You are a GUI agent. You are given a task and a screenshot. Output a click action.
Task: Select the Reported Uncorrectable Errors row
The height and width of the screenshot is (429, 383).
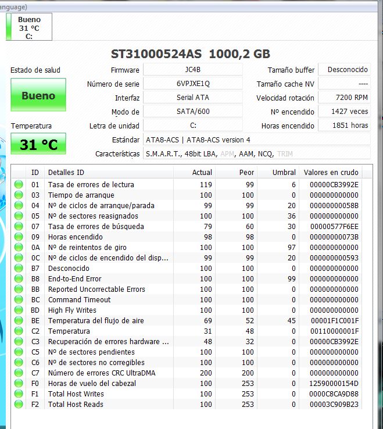[x=187, y=289]
